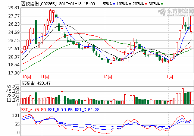This screenshot has height=136, width=194.
Task: Click the red 20PMA legend swatch
Action: click(146, 4)
